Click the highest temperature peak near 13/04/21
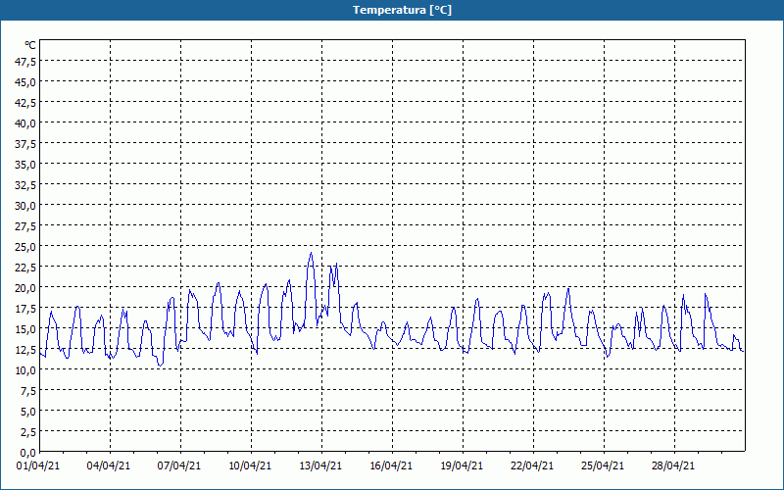The image size is (784, 490). pyautogui.click(x=311, y=253)
